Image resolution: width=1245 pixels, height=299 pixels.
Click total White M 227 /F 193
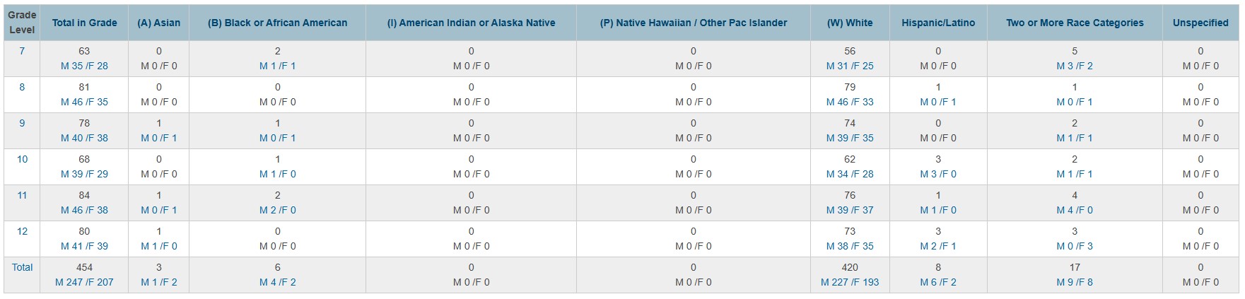(x=849, y=282)
